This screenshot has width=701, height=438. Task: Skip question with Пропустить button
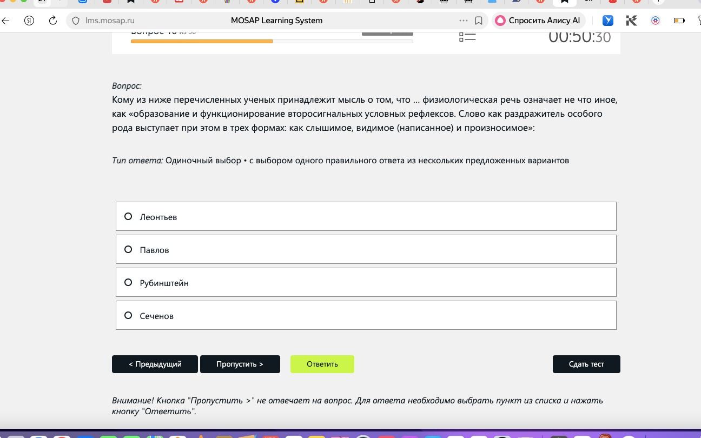click(x=240, y=364)
